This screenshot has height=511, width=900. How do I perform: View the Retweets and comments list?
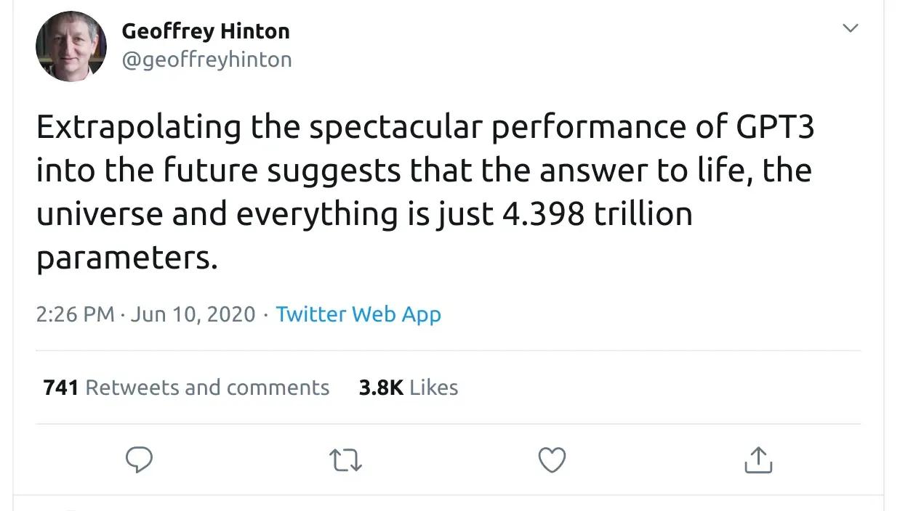click(x=207, y=388)
